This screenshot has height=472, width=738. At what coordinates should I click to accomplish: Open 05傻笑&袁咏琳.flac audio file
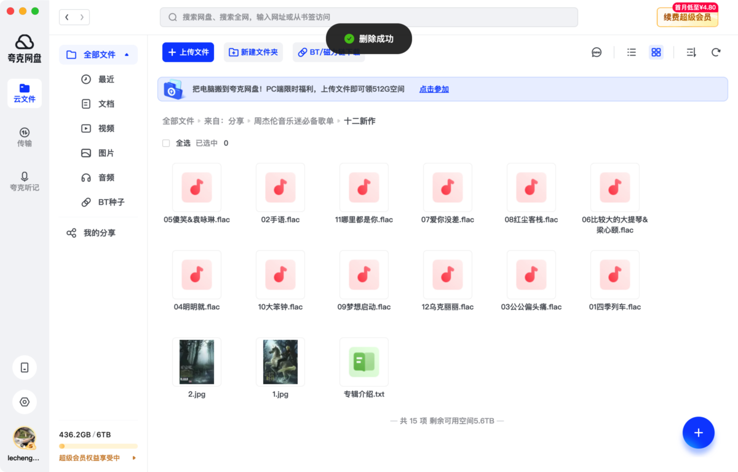197,187
